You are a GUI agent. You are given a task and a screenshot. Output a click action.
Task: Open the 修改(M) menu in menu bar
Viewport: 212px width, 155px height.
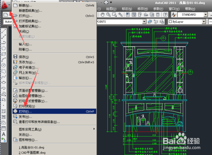[x=142, y=9]
